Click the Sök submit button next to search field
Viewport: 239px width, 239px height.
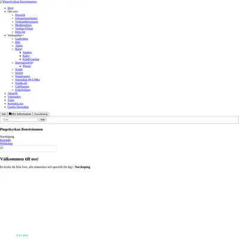(42, 119)
